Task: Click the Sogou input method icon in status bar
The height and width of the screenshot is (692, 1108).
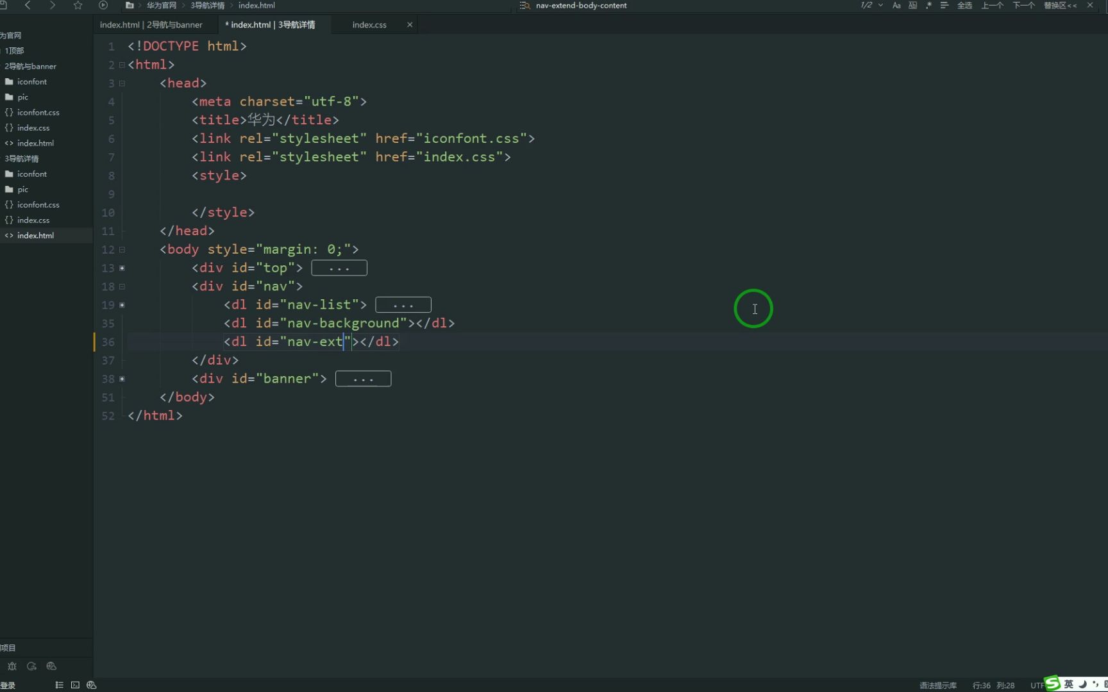Action: point(1051,684)
